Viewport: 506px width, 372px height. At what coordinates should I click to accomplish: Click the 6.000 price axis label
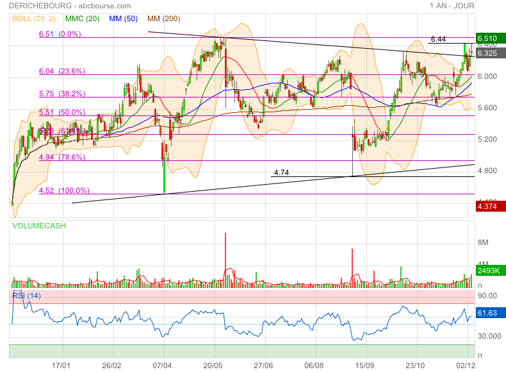pos(487,76)
